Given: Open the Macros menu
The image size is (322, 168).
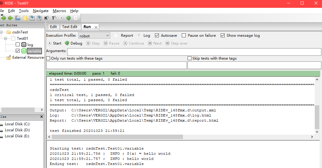Looking at the screenshot, I should click(x=59, y=11).
